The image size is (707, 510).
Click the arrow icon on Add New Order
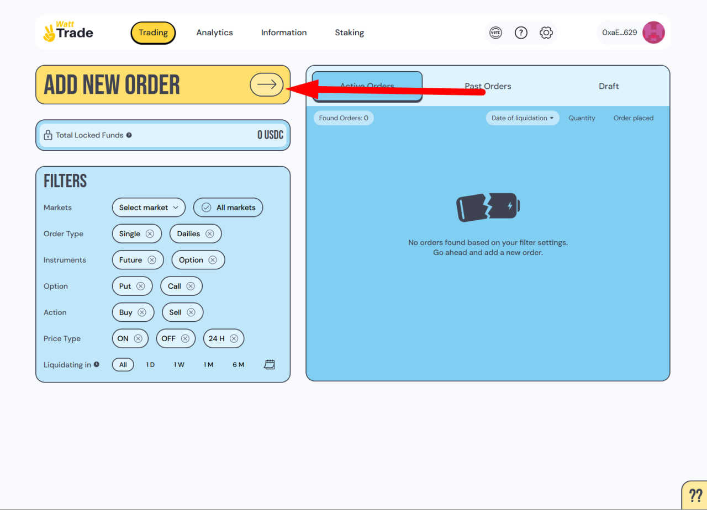point(267,84)
